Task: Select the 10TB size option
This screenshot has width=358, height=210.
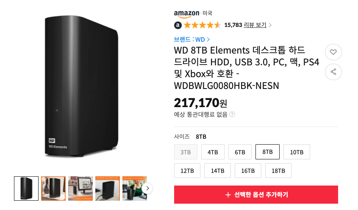Action: pyautogui.click(x=297, y=152)
